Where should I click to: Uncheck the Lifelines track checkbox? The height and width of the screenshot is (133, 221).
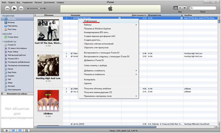coord(71,89)
